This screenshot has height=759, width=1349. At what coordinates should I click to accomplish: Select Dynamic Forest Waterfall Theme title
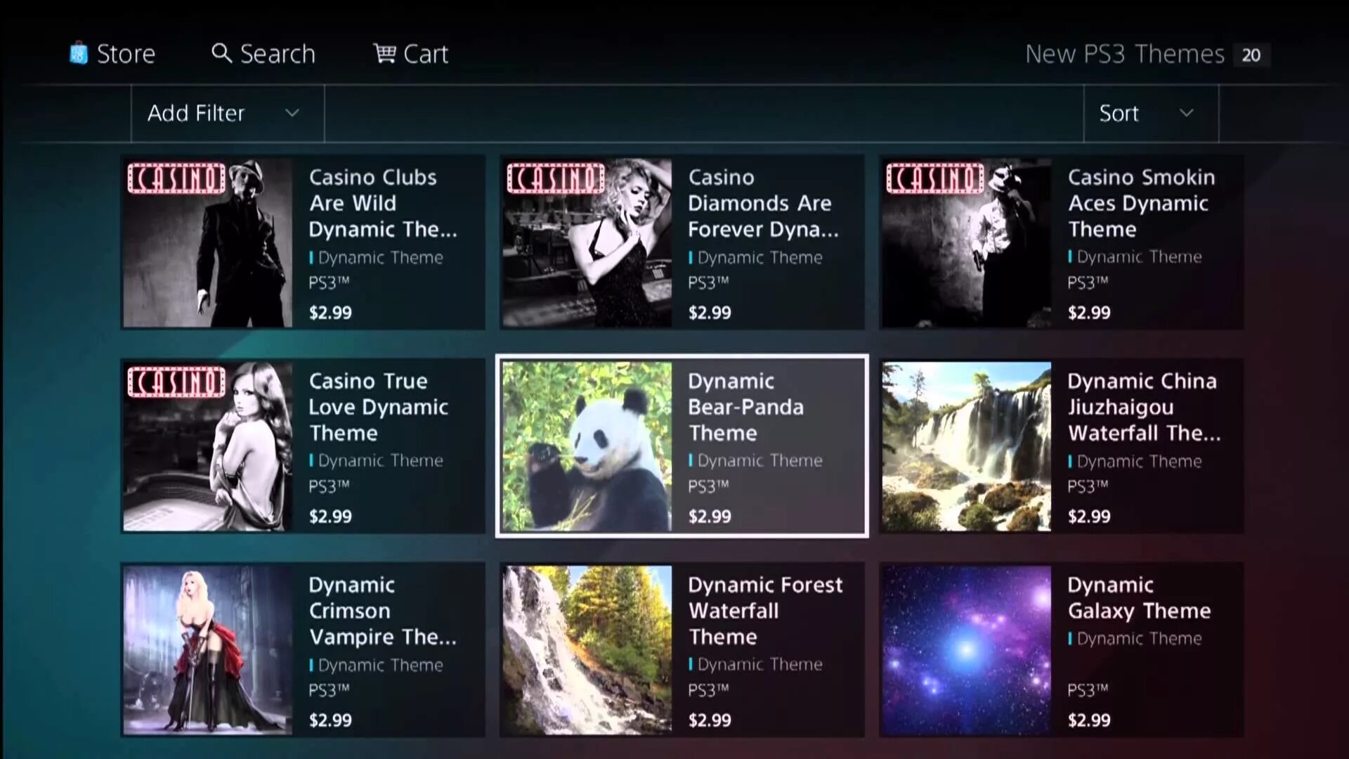pyautogui.click(x=765, y=611)
